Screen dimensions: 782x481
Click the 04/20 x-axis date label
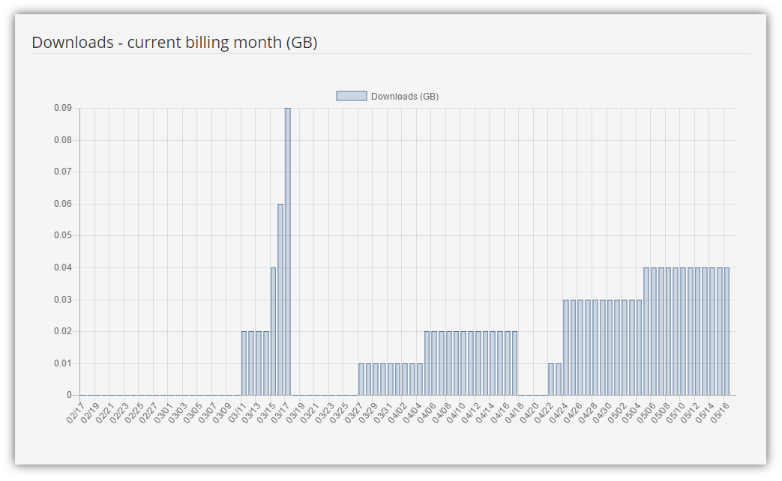coord(529,413)
